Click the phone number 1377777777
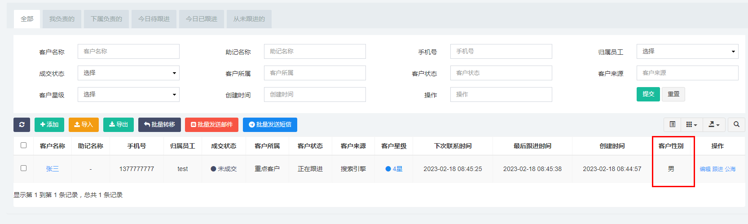 click(x=136, y=169)
